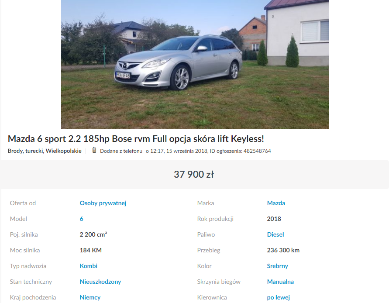Screen dimensions: 389x303
Task: Click the 37 900 zł price
Action: [194, 174]
